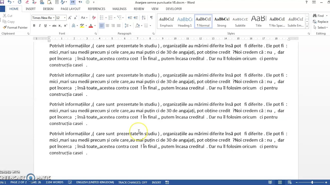Sort the selected text alphabetically

144,18
